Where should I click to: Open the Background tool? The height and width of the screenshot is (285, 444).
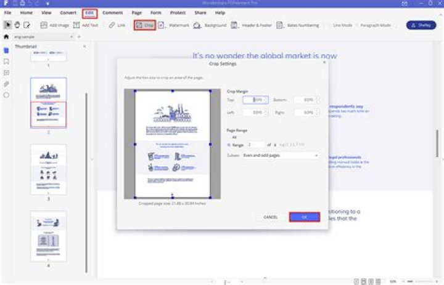(210, 25)
